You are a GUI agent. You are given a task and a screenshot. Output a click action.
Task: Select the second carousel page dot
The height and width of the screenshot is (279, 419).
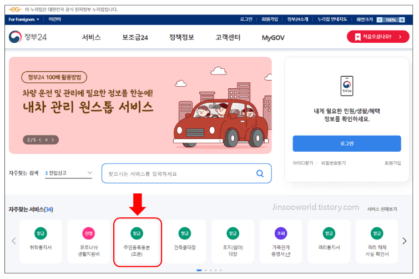tap(205, 270)
